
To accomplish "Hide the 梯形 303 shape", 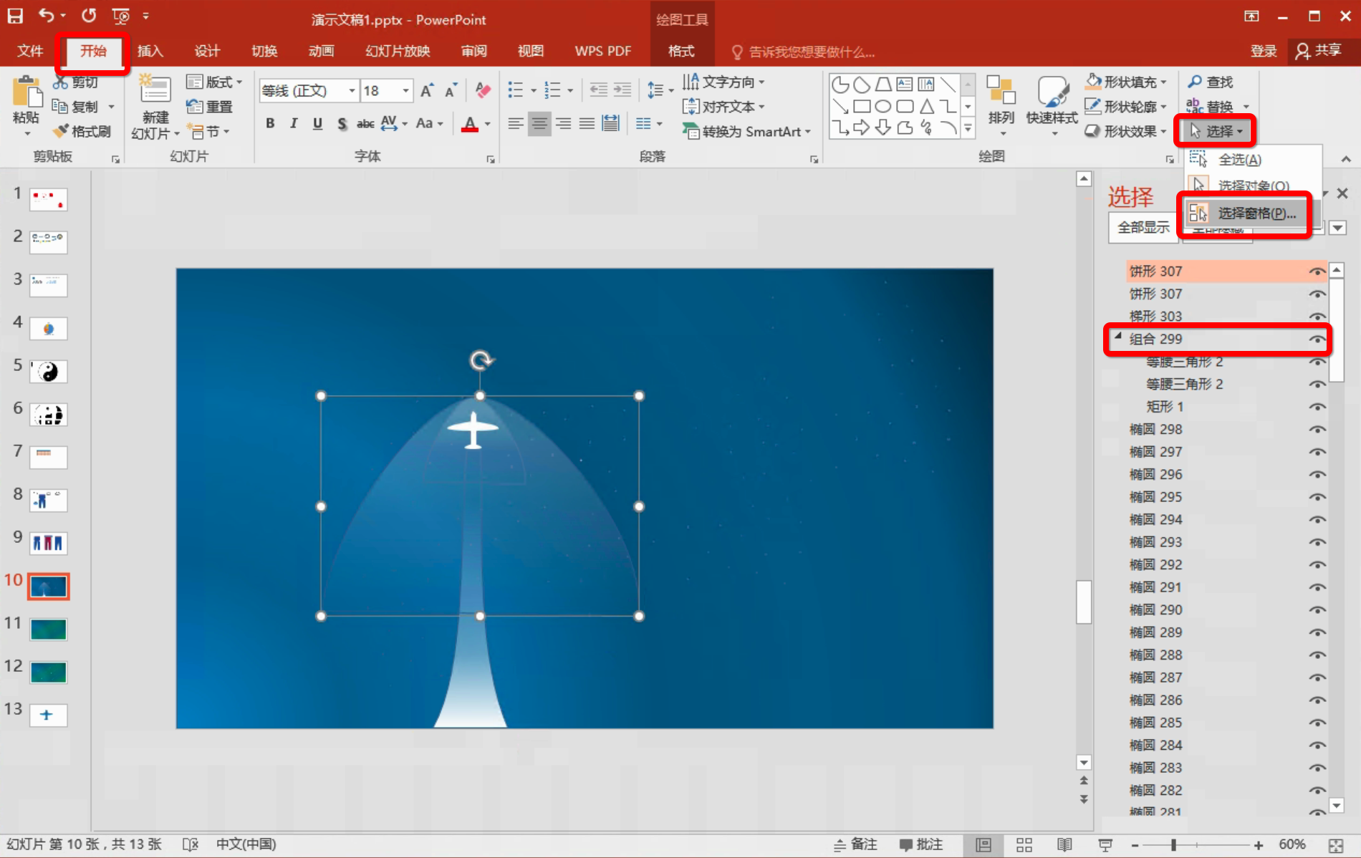I will point(1317,316).
